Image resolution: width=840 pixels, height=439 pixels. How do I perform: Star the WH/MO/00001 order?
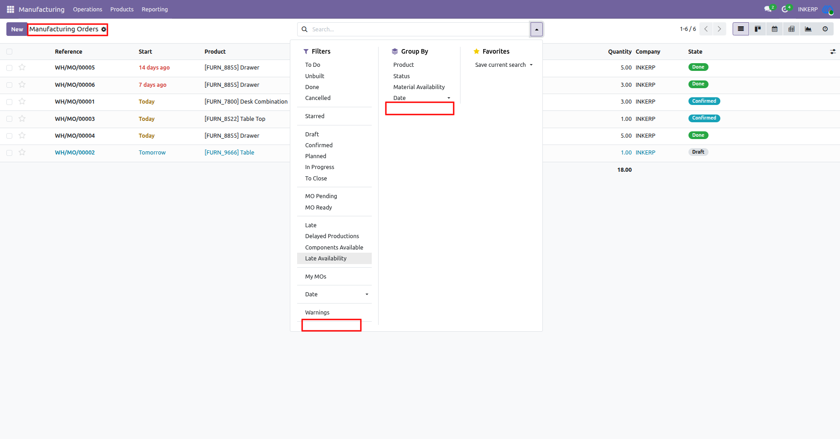(x=22, y=102)
